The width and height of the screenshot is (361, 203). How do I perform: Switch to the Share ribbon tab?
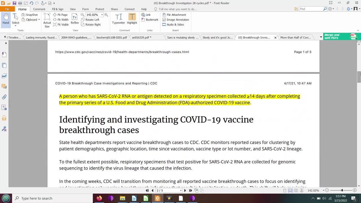114,9
